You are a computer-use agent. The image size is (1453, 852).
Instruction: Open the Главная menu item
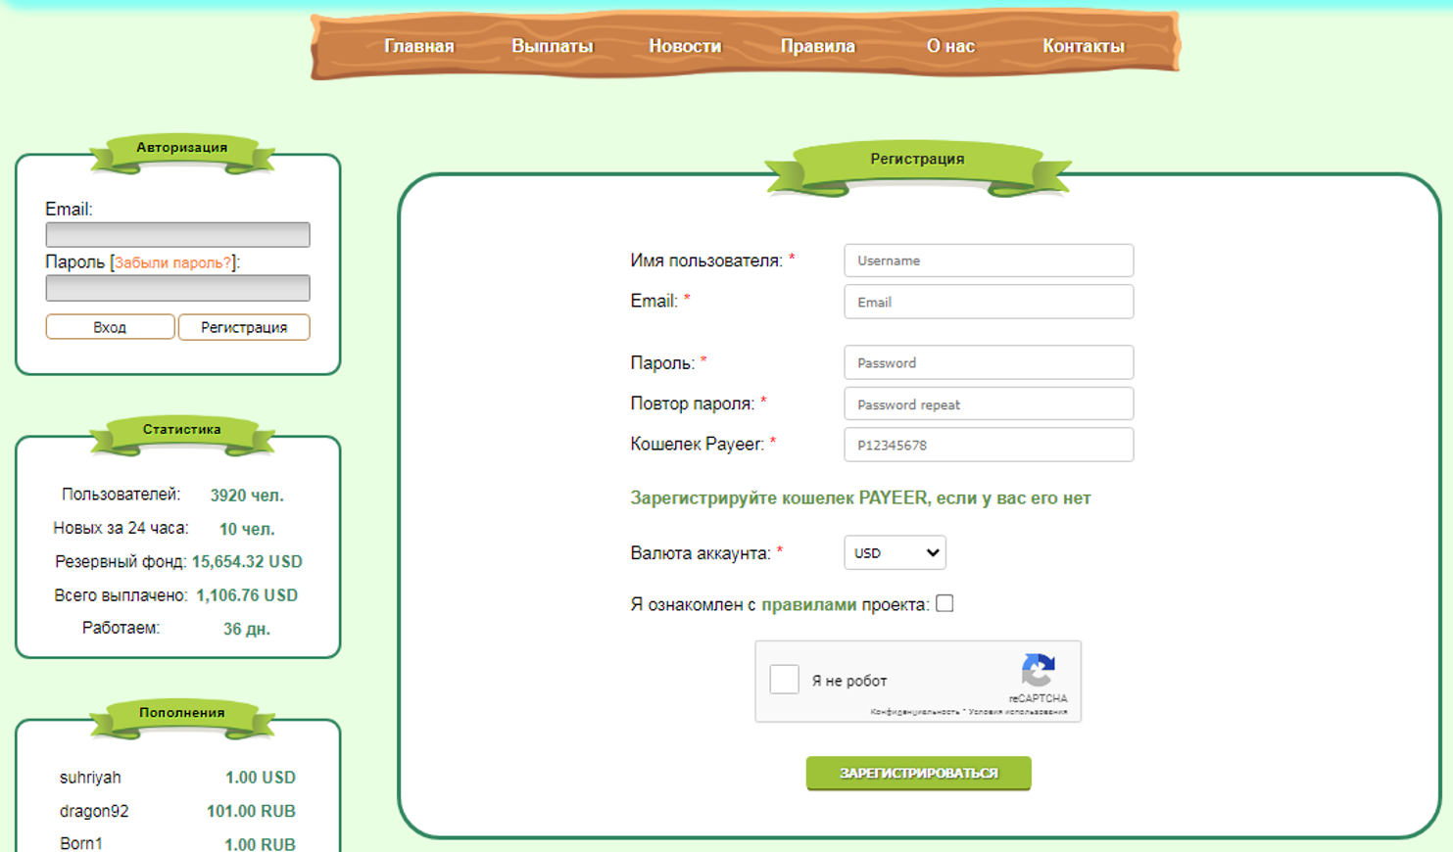[418, 46]
